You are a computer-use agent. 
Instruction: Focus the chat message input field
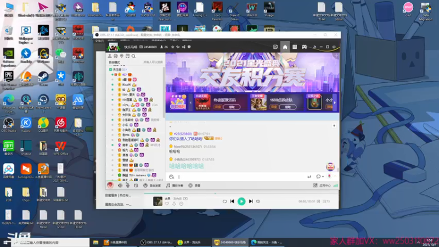(x=241, y=177)
